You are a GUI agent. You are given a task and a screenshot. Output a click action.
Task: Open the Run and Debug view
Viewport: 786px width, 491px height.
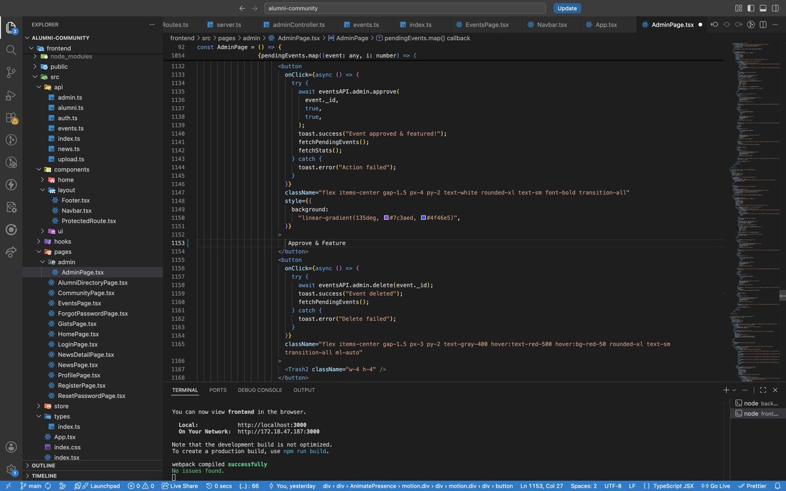click(x=11, y=95)
